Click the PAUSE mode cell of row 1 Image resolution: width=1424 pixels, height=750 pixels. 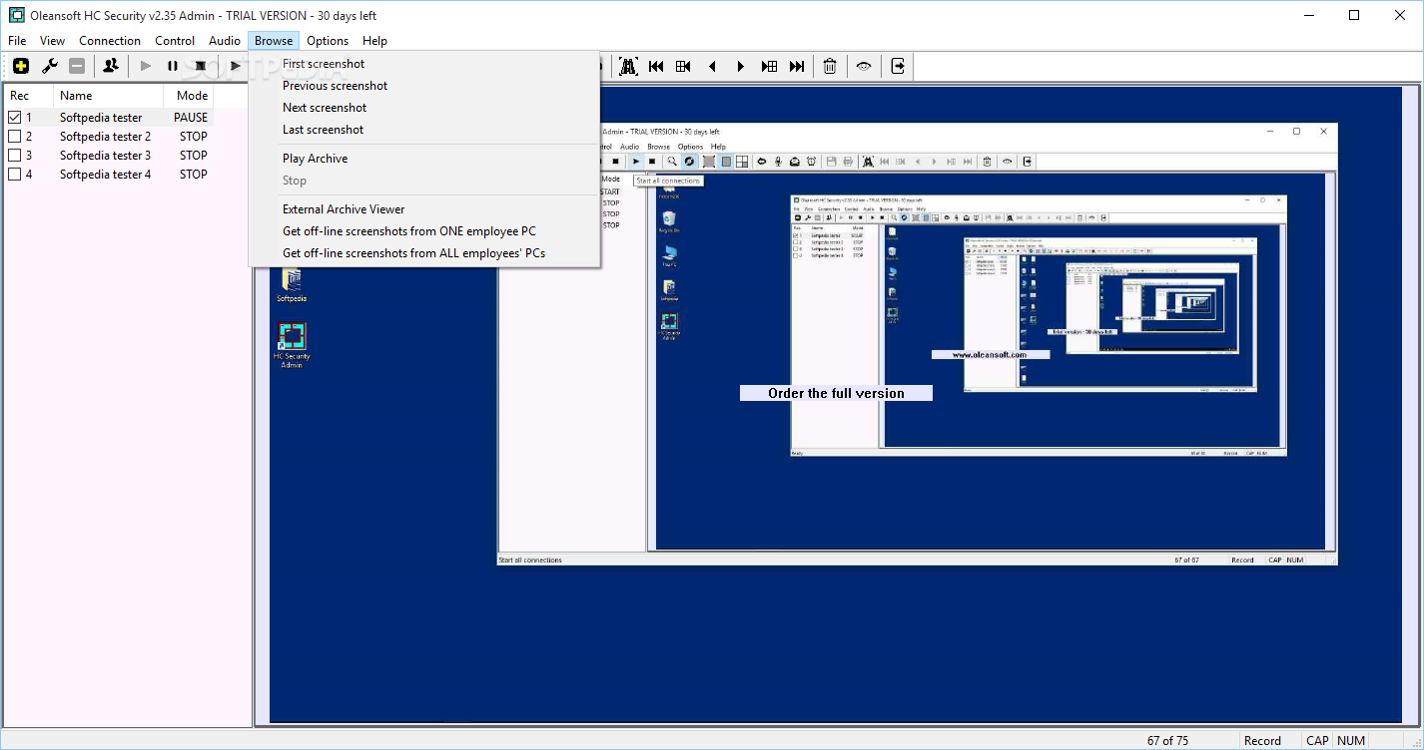(x=191, y=118)
